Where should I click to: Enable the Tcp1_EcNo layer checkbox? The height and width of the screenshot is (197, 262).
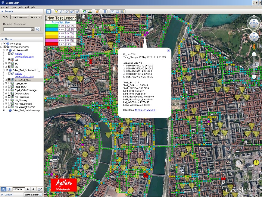point(10,83)
